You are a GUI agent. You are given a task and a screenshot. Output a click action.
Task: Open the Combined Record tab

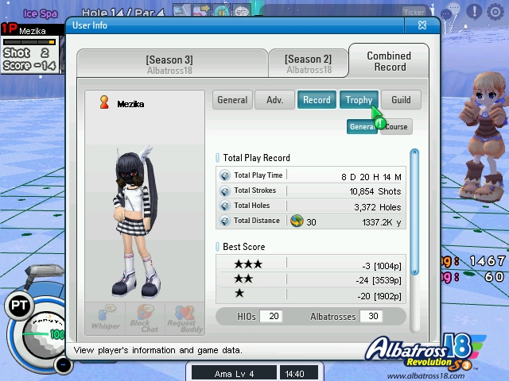389,61
